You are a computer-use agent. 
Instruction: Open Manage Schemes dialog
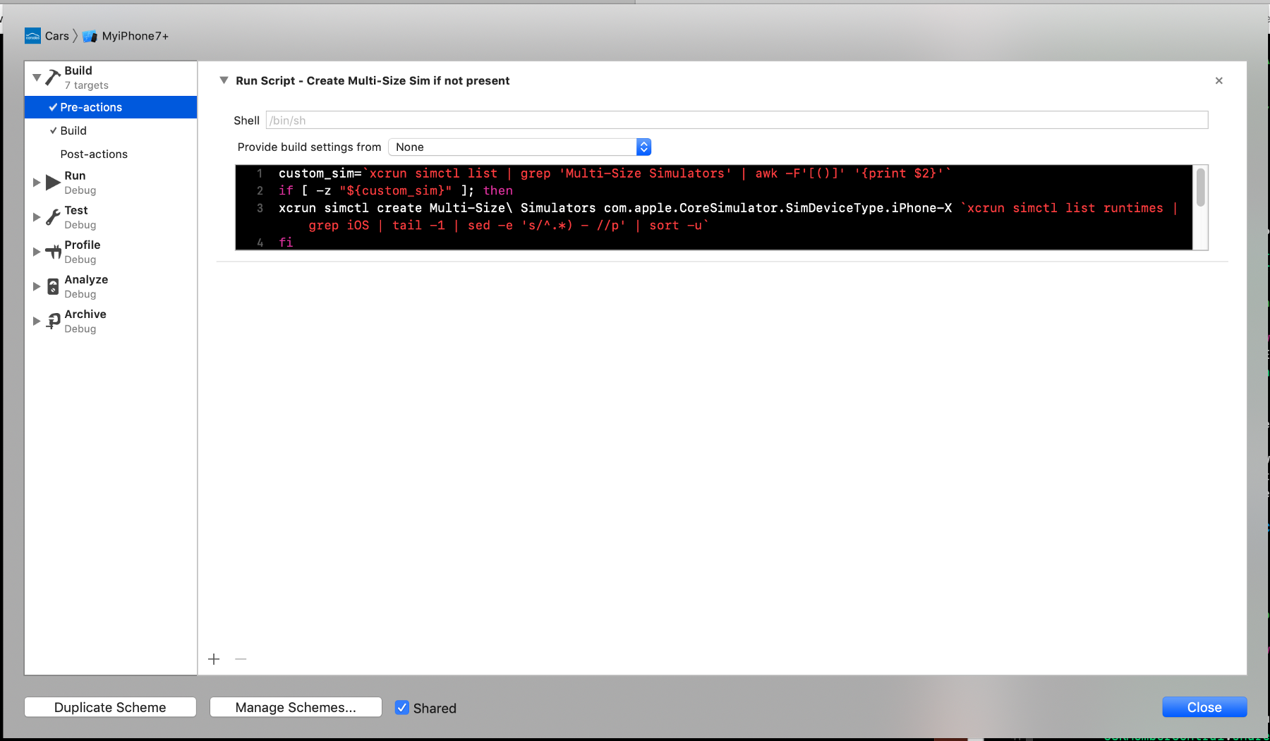[296, 707]
